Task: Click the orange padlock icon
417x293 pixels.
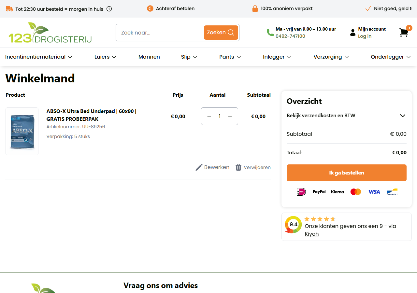Action: coord(255,8)
